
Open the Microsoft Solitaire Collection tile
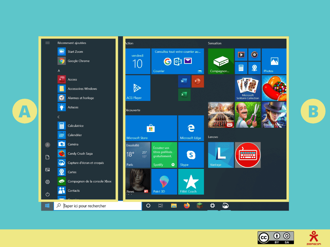pyautogui.click(x=247, y=88)
